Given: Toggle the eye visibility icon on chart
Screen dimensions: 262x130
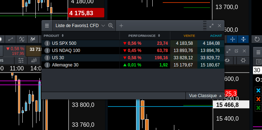Looking at the screenshot, I should tap(227, 60).
